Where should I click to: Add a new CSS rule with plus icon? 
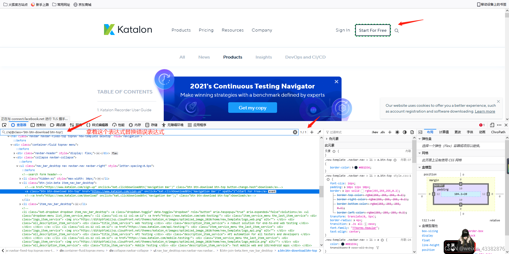[x=390, y=132]
